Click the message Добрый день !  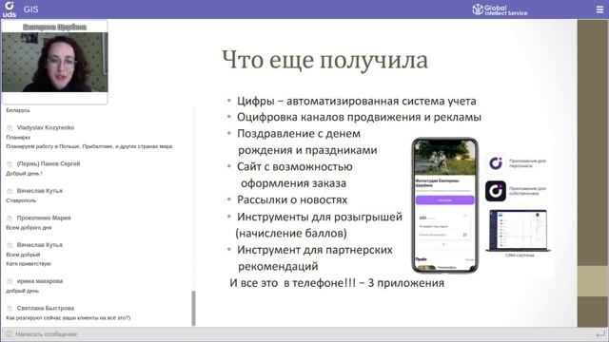tap(24, 173)
